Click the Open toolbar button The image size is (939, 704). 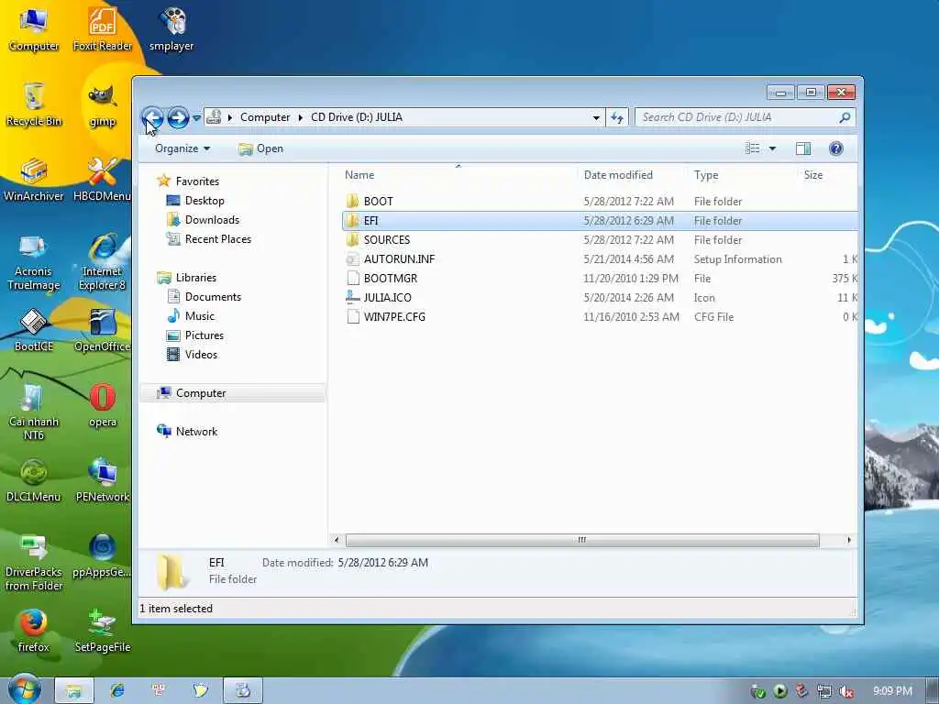click(260, 148)
